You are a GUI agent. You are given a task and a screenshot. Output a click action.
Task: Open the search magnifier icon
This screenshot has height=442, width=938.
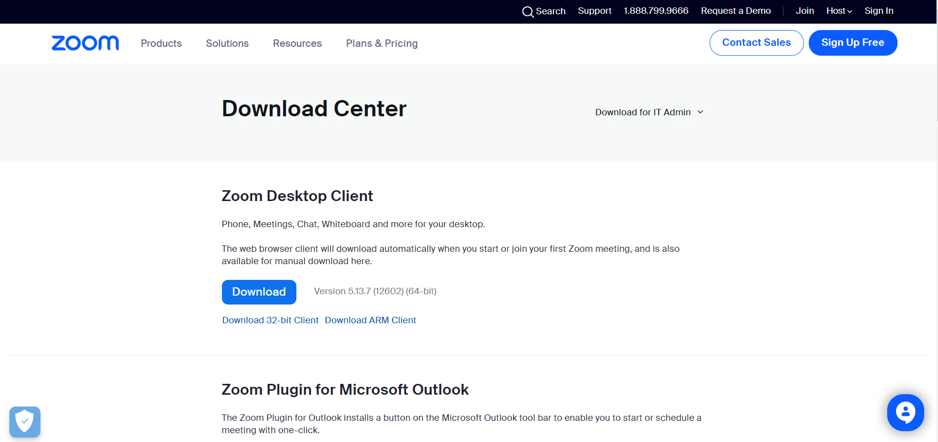[528, 11]
